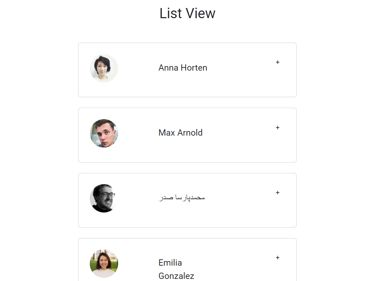Click the plus icon on Emilia Gonzalez's row

pos(277,258)
